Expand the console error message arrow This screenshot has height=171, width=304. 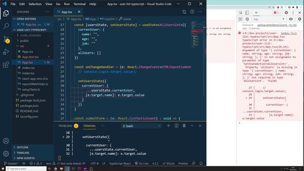pyautogui.click(x=243, y=33)
